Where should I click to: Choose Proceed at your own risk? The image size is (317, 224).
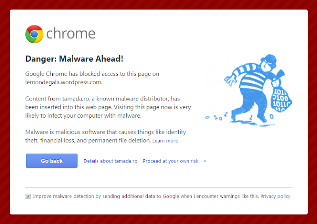tap(171, 161)
